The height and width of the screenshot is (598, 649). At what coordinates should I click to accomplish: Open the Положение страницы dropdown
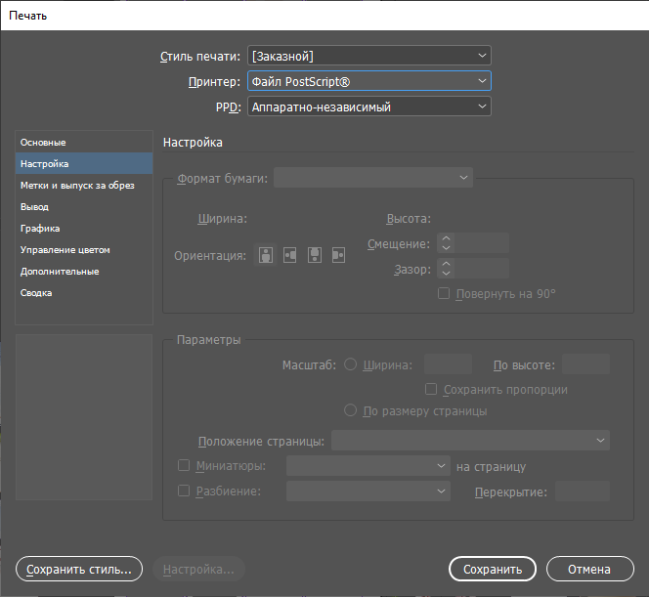pyautogui.click(x=470, y=441)
